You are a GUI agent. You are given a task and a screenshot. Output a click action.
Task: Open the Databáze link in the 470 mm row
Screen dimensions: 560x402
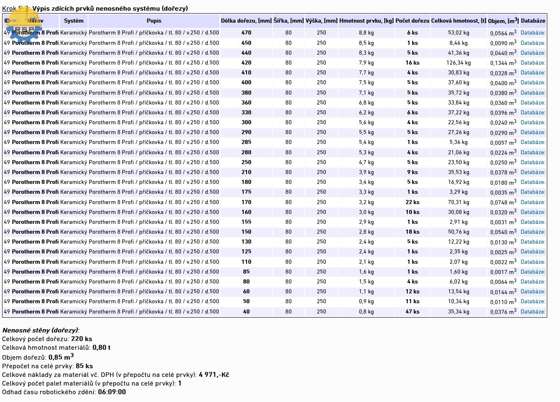(533, 33)
